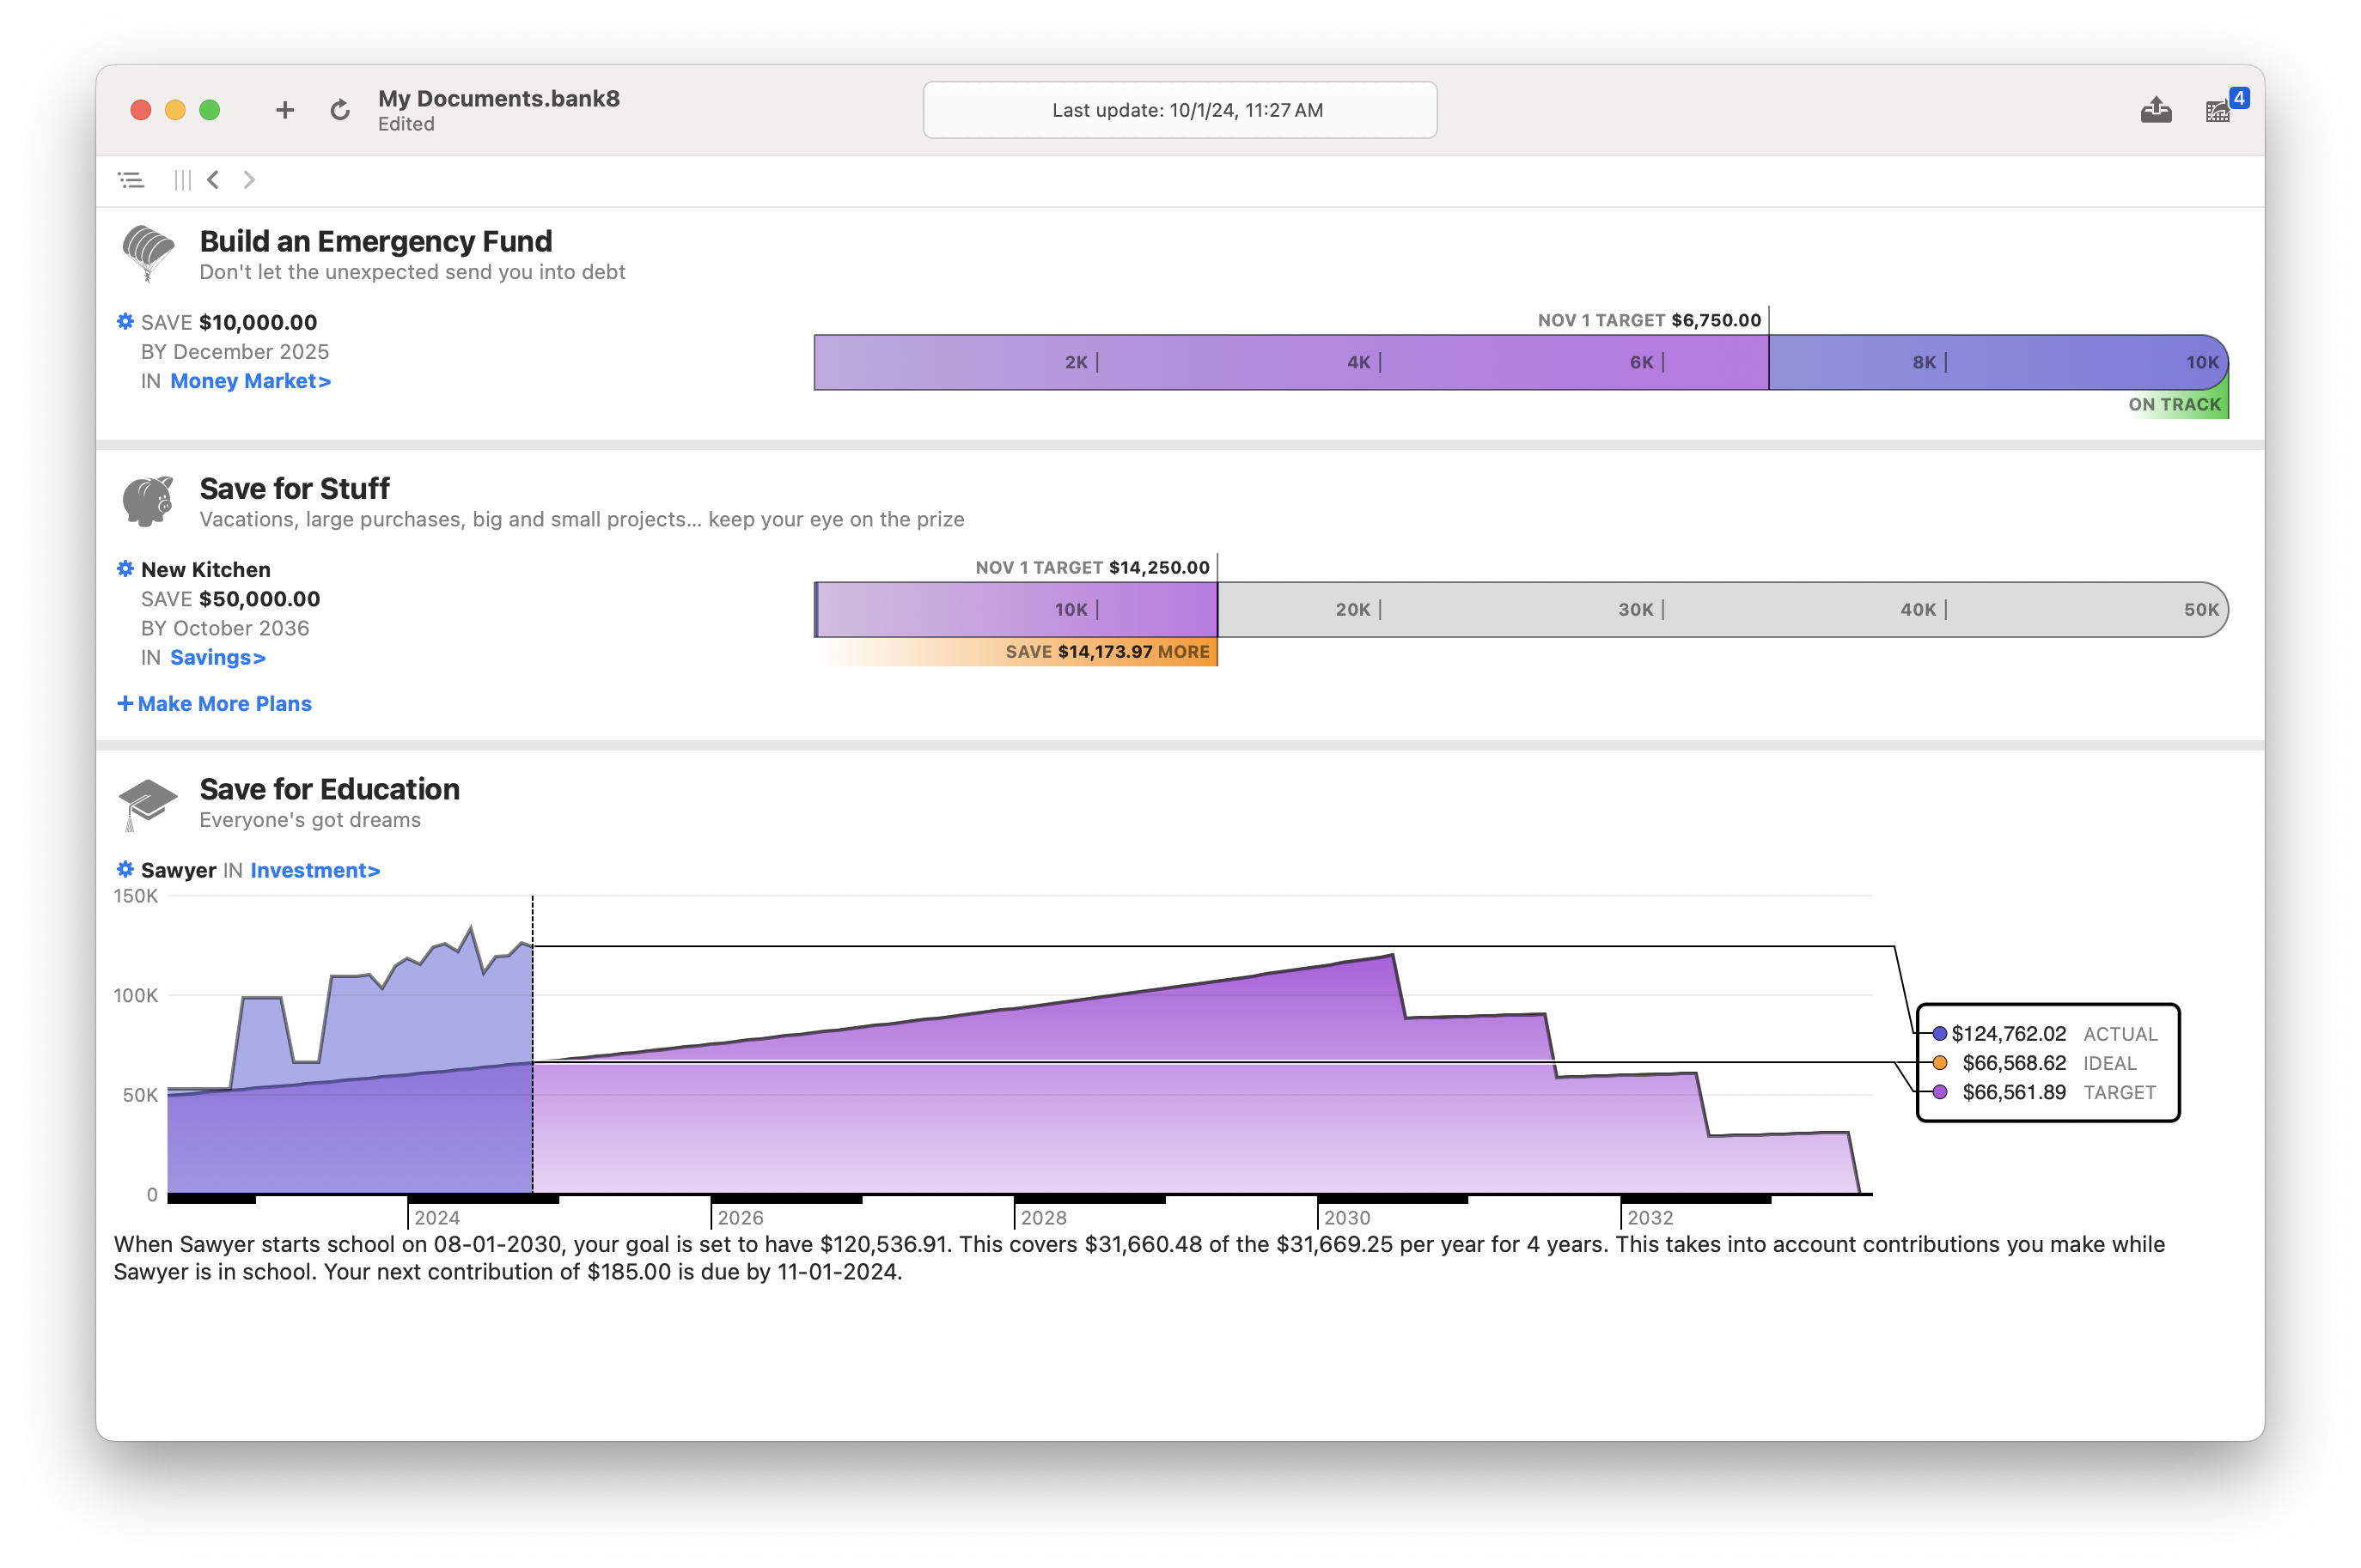Screen dimensions: 2361x1568
Task: Click the orange IDEAL legend dot
Action: point(1940,1063)
